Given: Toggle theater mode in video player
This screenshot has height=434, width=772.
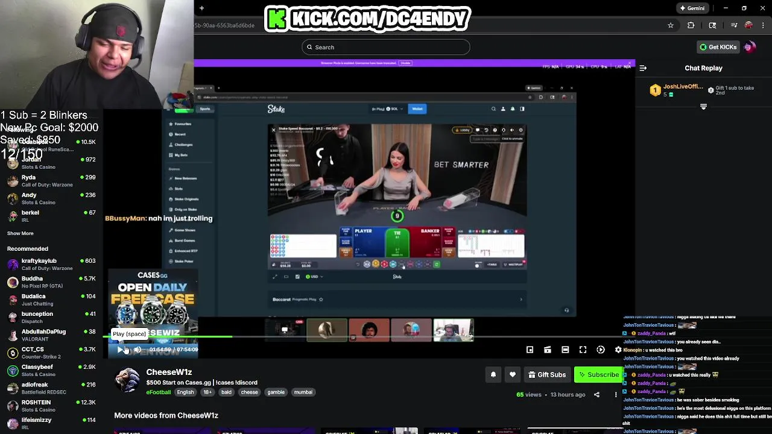Looking at the screenshot, I should pyautogui.click(x=565, y=350).
